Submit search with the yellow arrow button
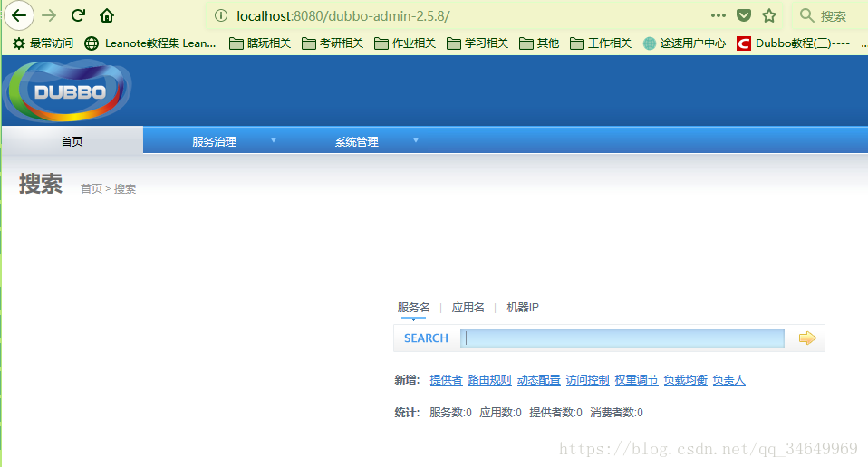Viewport: 868px width, 467px height. pos(807,338)
